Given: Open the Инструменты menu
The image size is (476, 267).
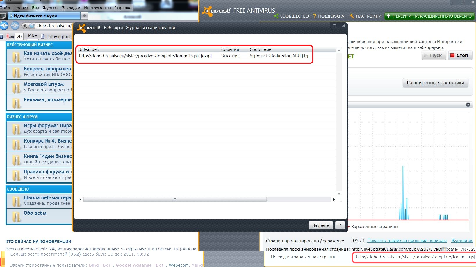Looking at the screenshot, I should tap(97, 8).
